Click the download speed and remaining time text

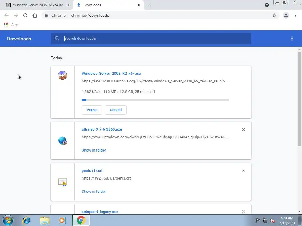coord(118,92)
